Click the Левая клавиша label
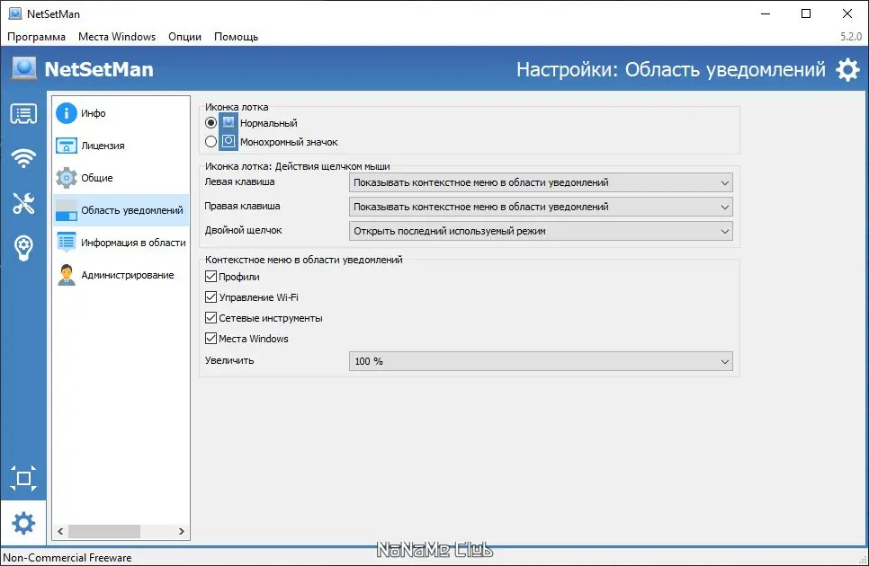The width and height of the screenshot is (869, 566). (x=239, y=181)
